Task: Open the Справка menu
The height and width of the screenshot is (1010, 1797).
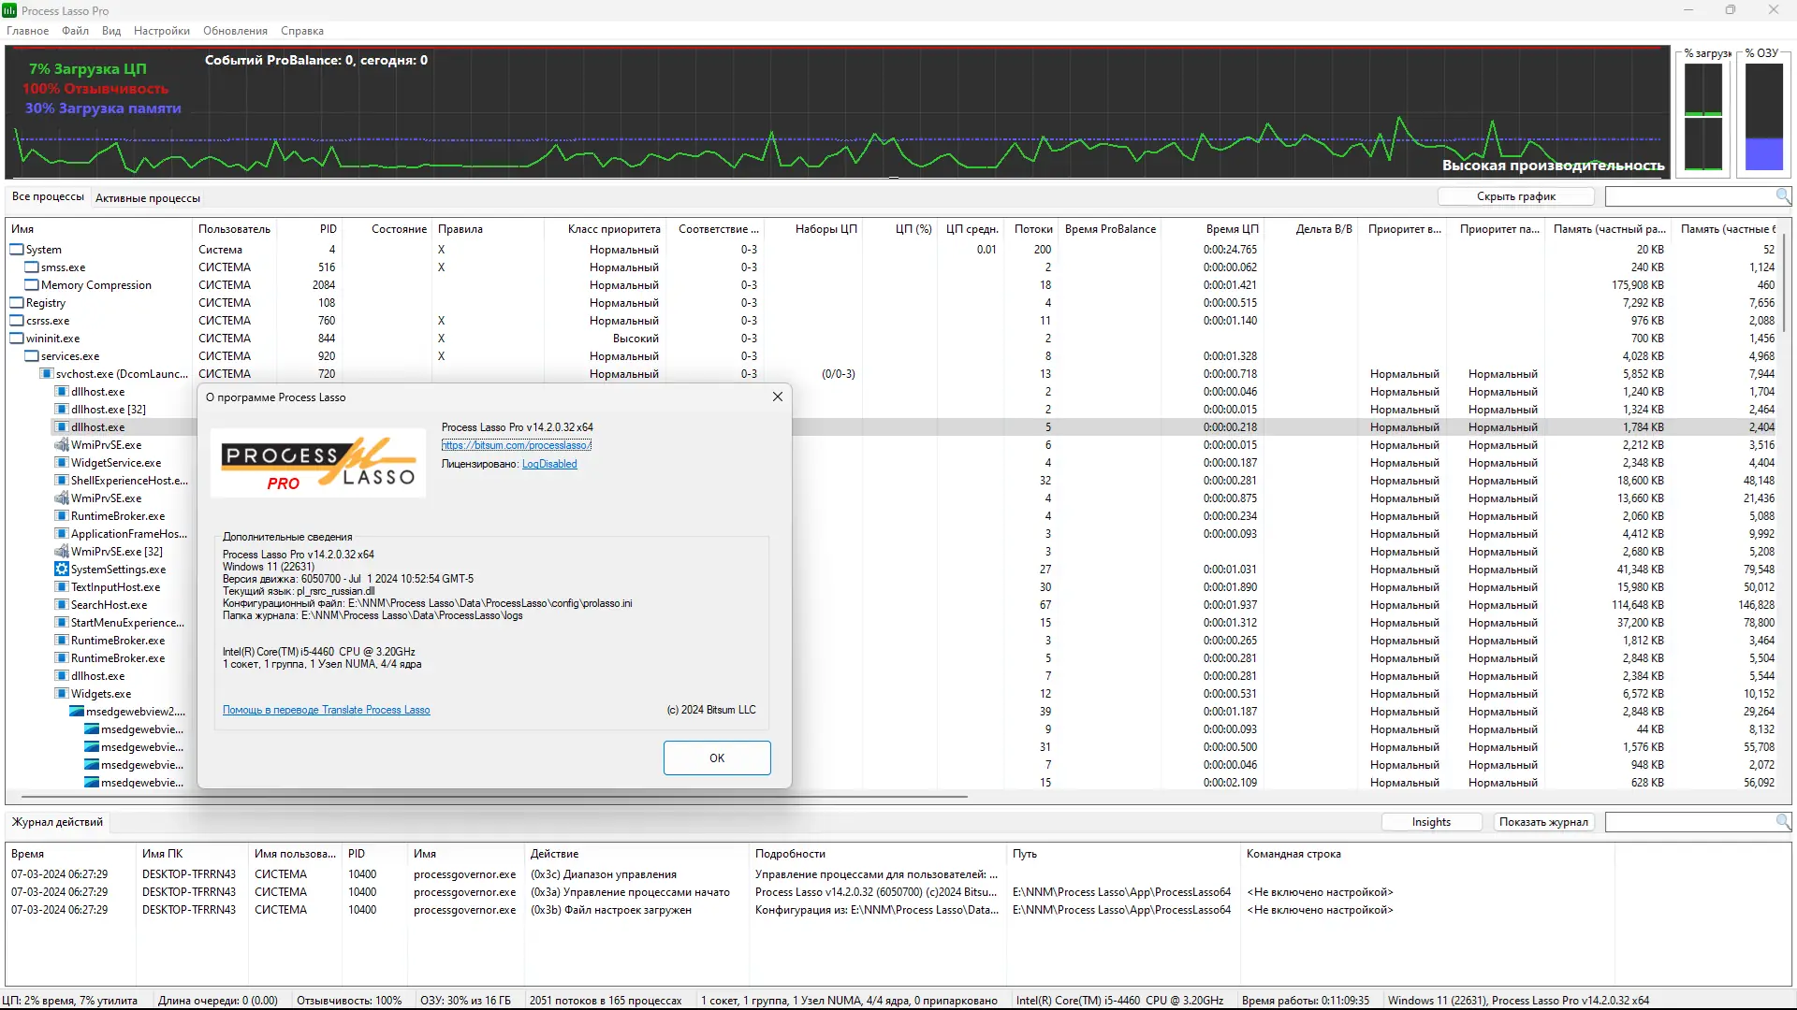Action: click(301, 31)
